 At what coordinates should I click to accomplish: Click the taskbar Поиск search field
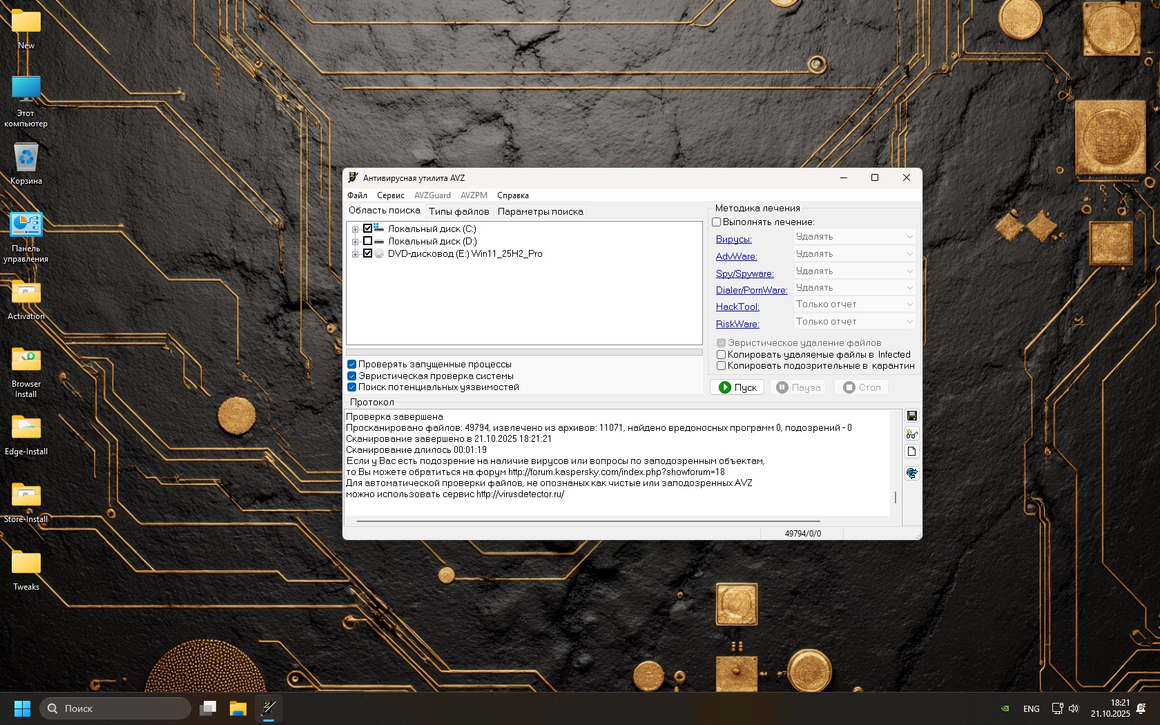(115, 708)
